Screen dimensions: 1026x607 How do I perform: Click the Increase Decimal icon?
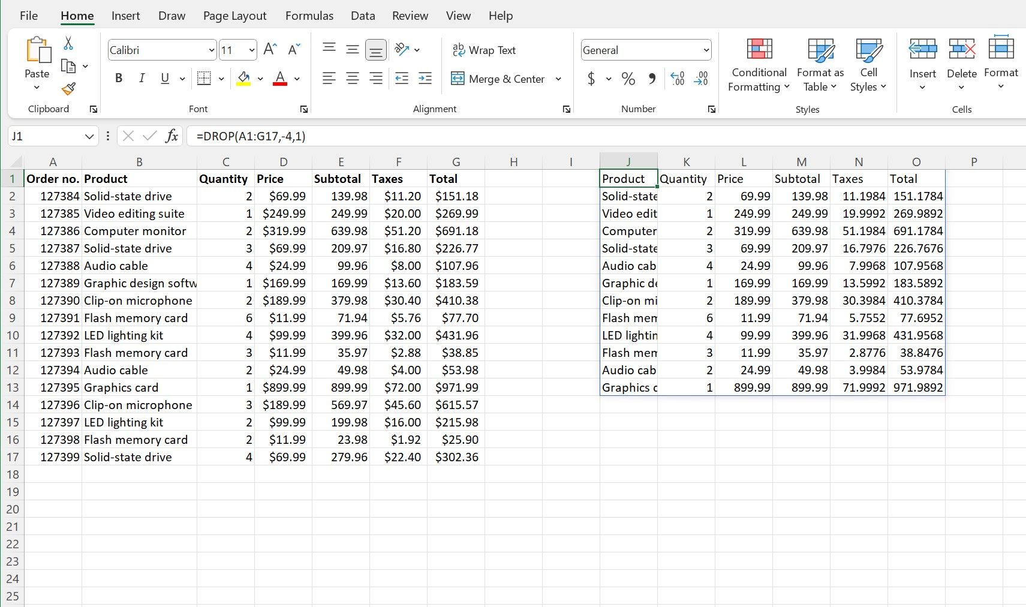tap(678, 79)
